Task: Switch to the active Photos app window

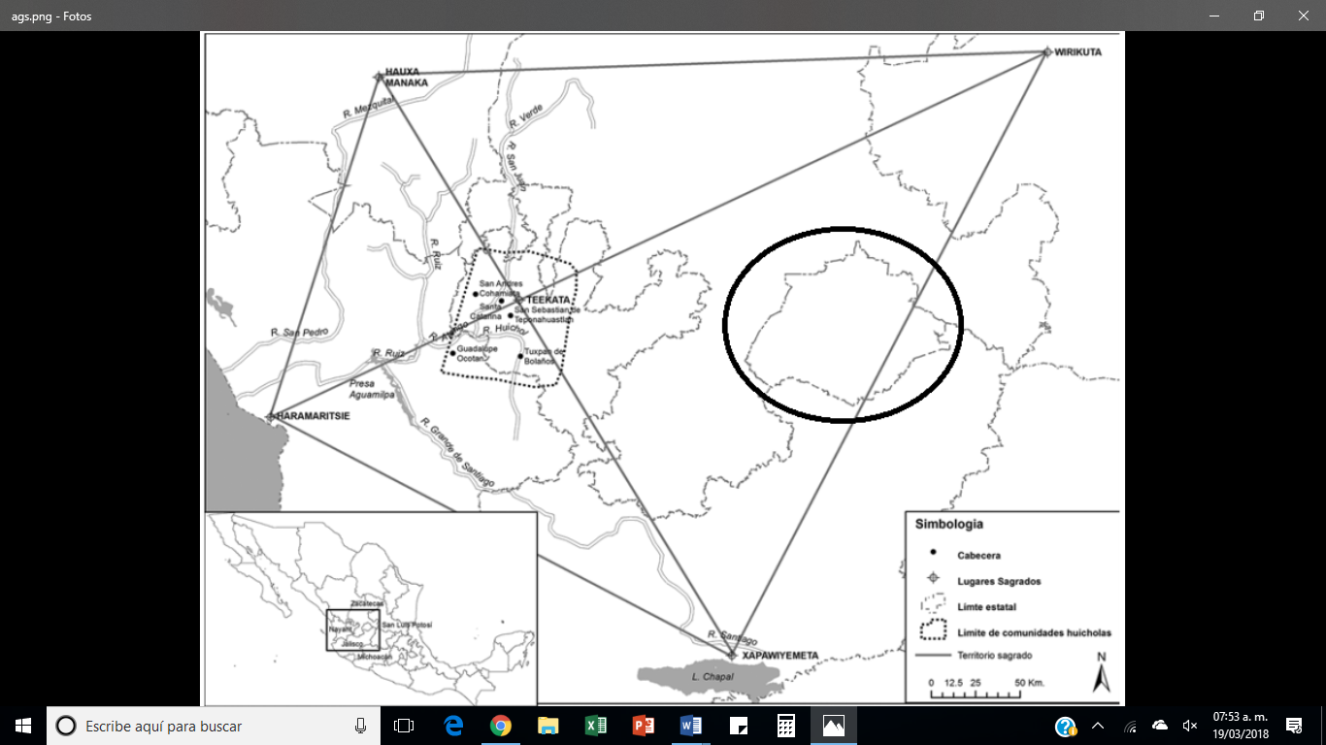Action: click(832, 726)
